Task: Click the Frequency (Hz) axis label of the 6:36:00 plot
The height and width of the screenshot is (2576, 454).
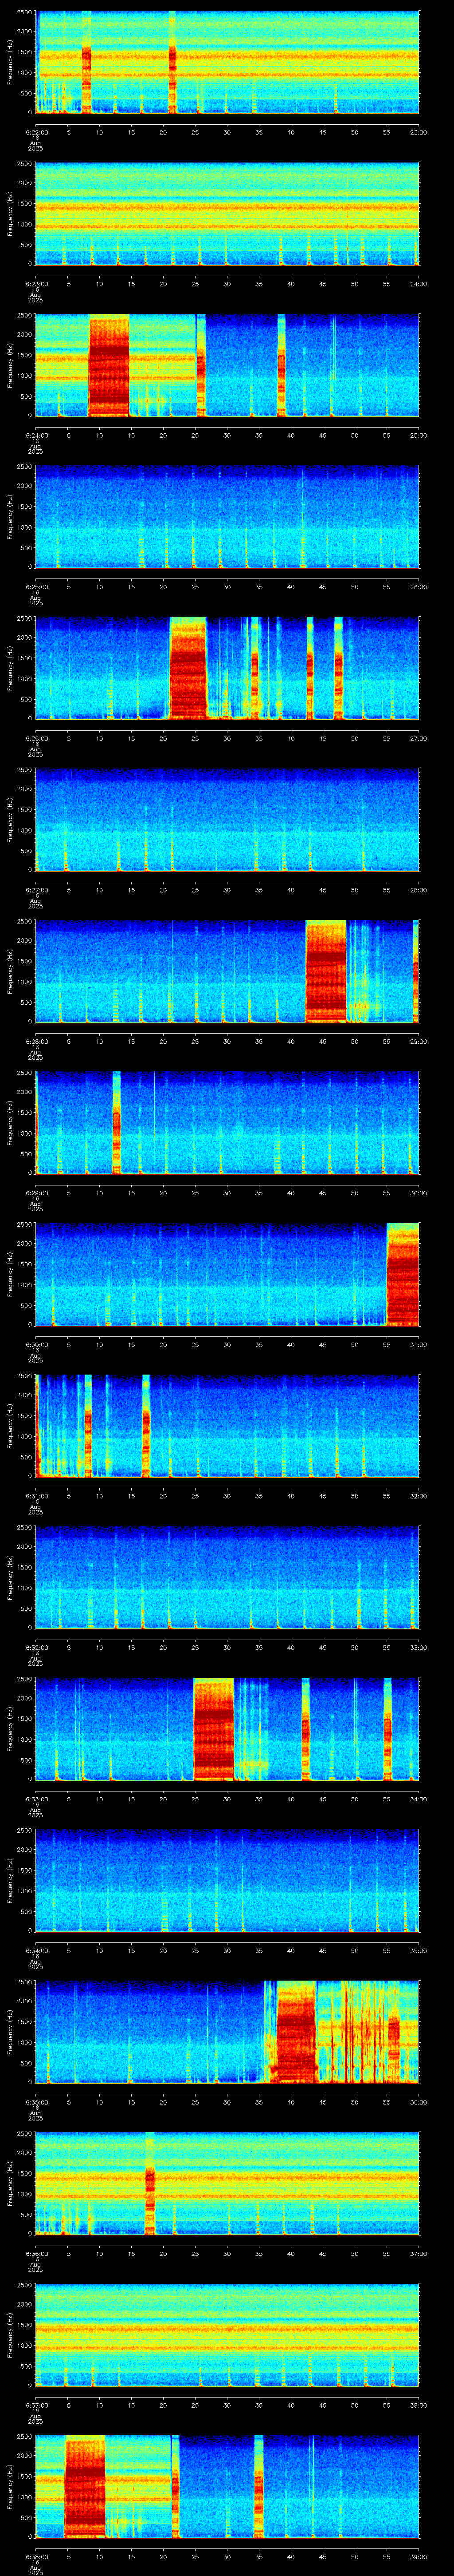Action: point(10,2184)
